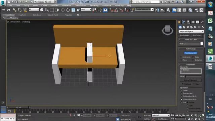
Task: Toggle the Angle Snap icon
Action: [116, 10]
